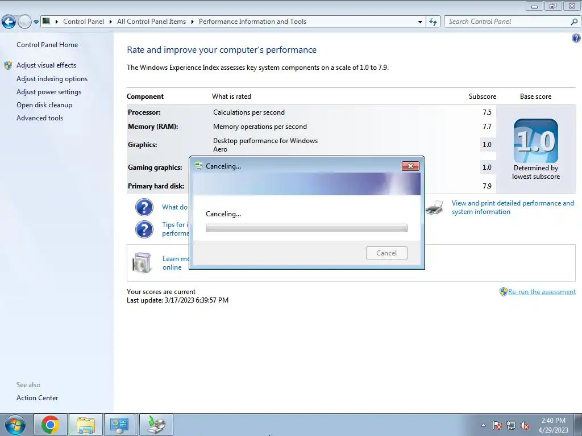Click the refresh button beside address bar
The width and height of the screenshot is (582, 436).
[433, 22]
